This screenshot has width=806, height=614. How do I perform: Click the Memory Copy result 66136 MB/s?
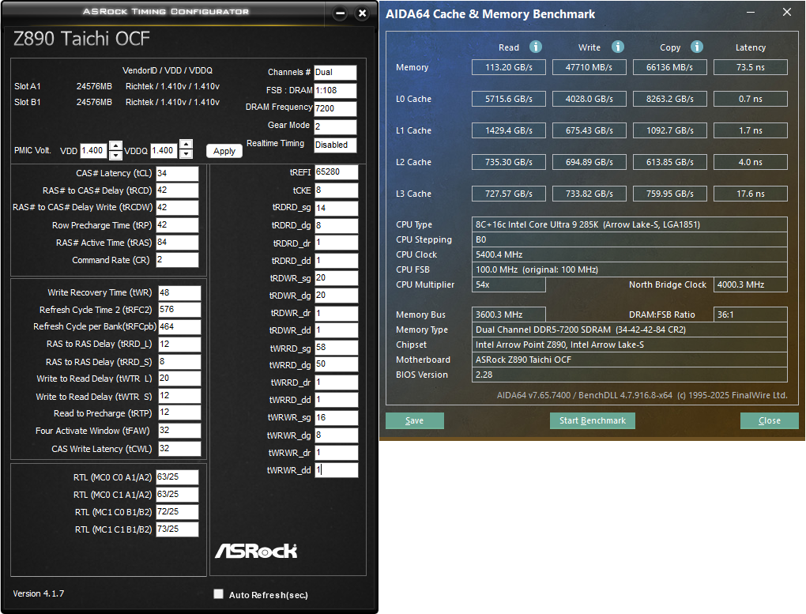(670, 67)
